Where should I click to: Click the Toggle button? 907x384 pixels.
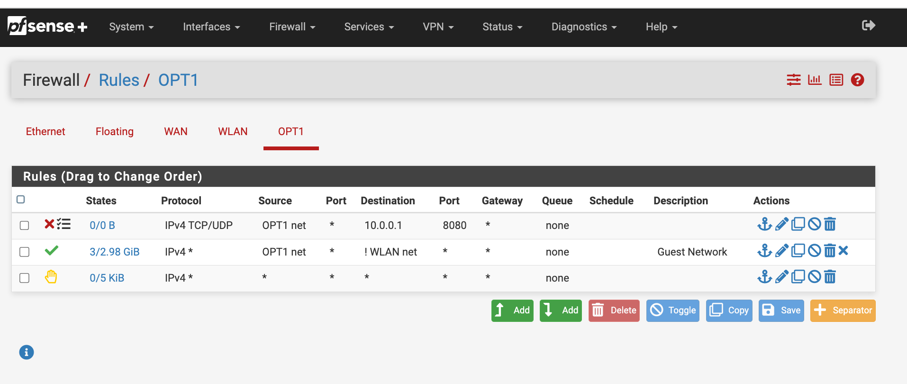click(x=673, y=311)
